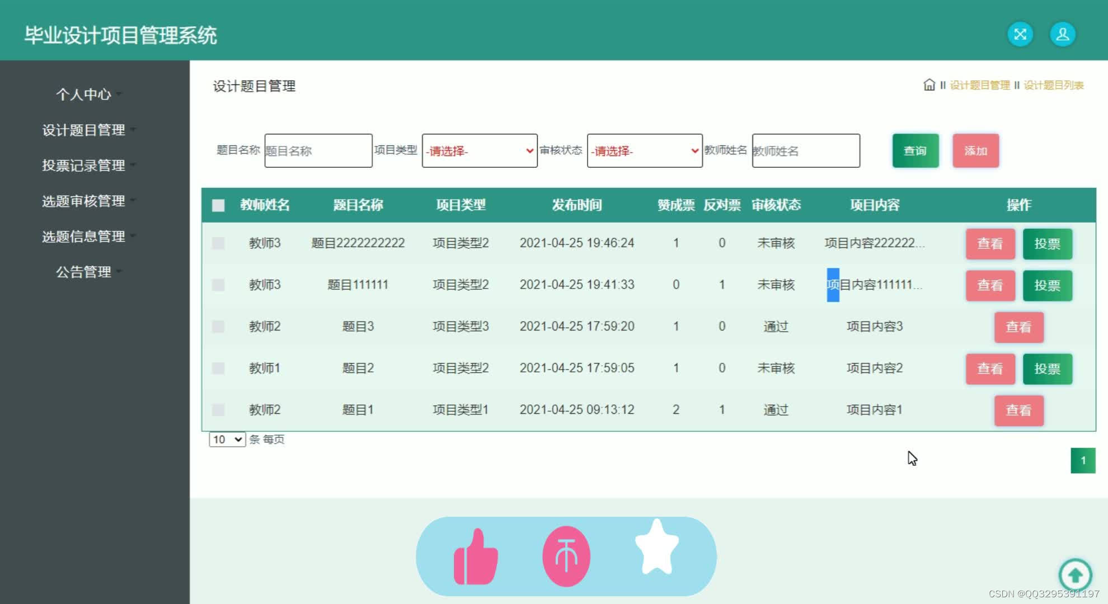Click 投票 for 题目2222222222 row

[1047, 244]
